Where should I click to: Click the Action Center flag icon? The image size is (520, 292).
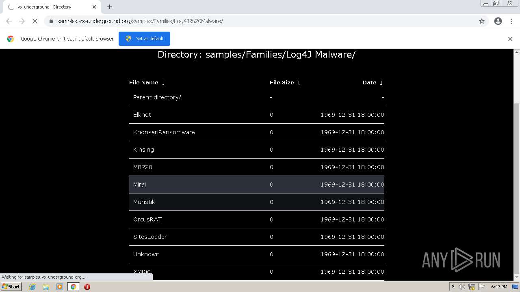point(481,287)
